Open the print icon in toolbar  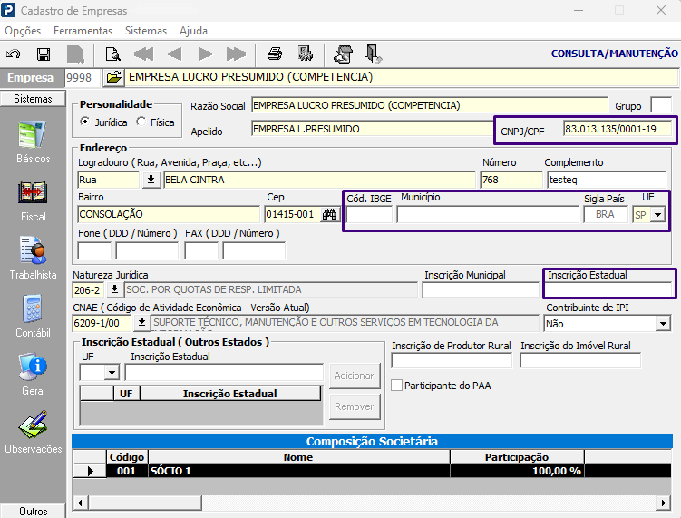pos(275,54)
